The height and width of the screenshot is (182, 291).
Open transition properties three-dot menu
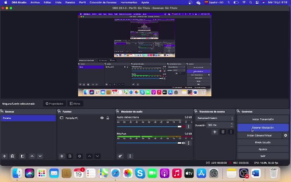pyautogui.click(x=231, y=132)
